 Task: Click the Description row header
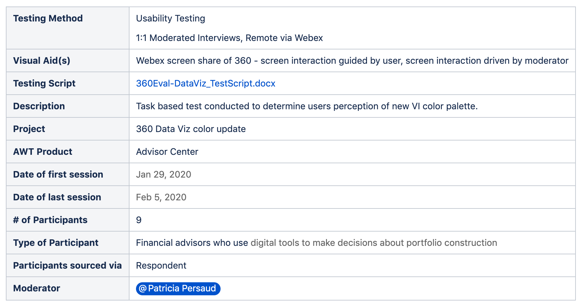point(68,106)
